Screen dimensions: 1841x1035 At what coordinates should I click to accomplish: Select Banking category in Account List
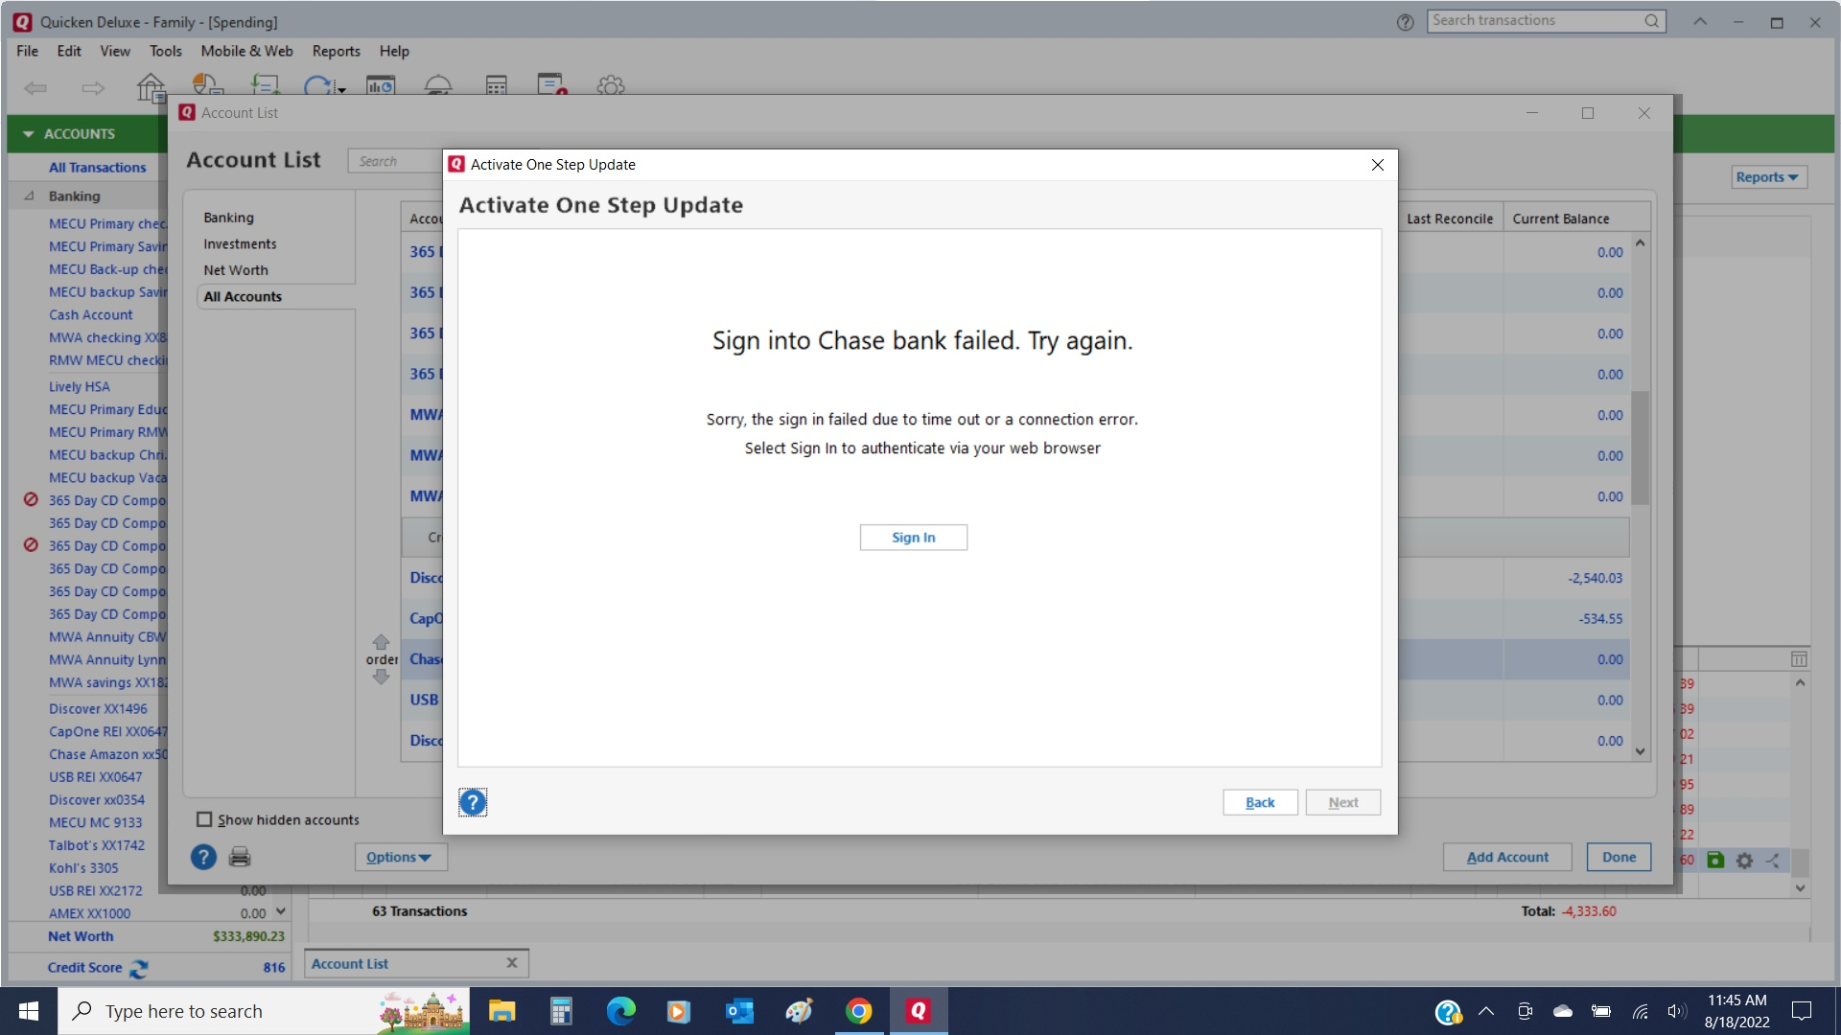click(228, 218)
